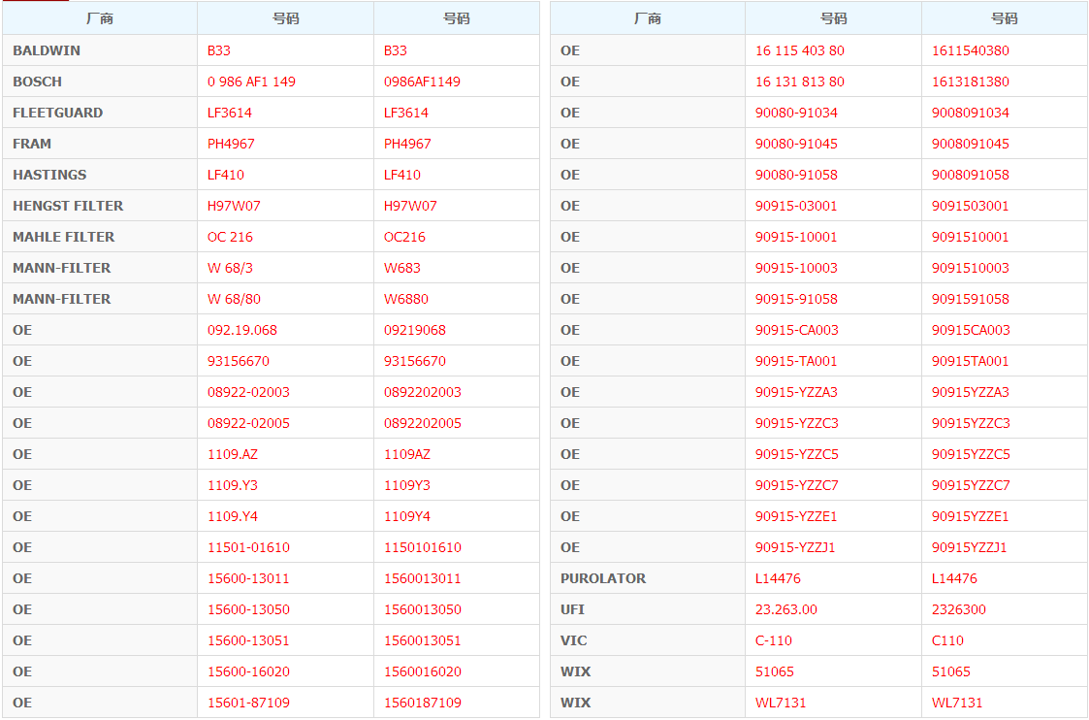
Task: Click OE number 08922-02005
Action: [x=248, y=423]
